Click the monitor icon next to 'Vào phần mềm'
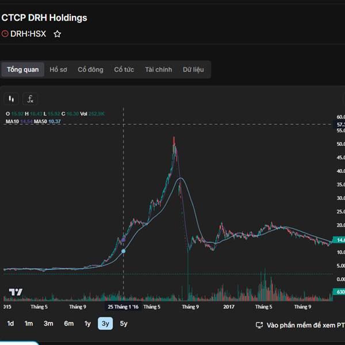Image resolution: width=345 pixels, height=345 pixels. (259, 325)
